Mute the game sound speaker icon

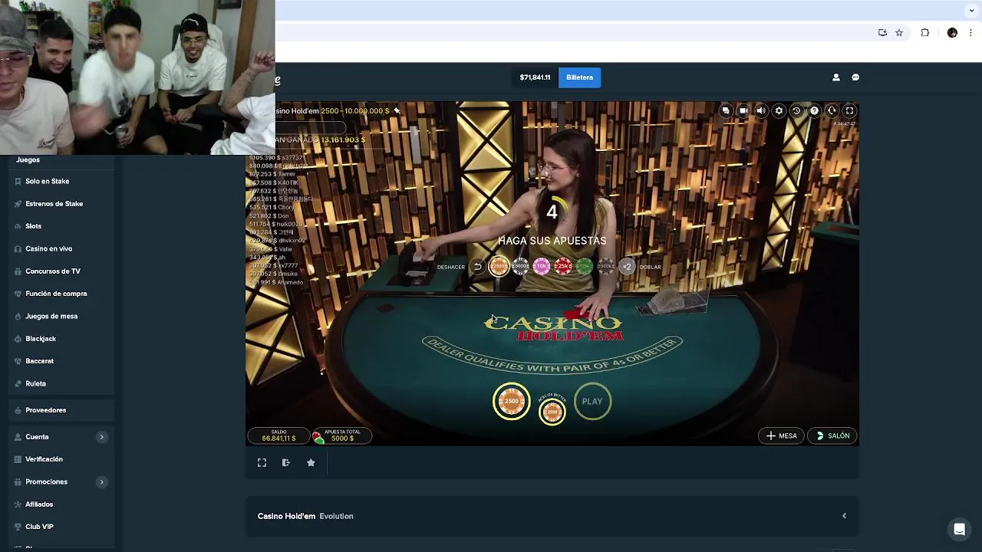[761, 110]
